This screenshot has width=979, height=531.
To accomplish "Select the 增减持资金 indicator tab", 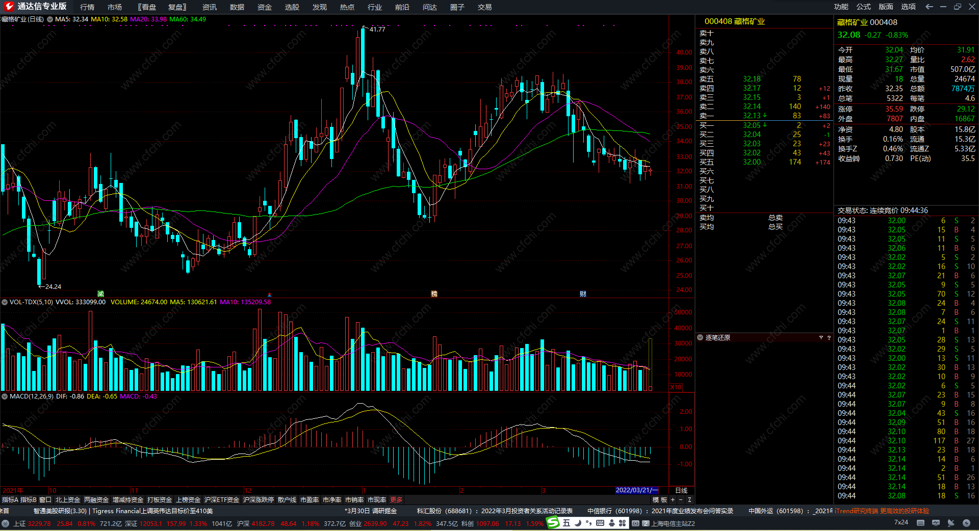I will coord(128,500).
